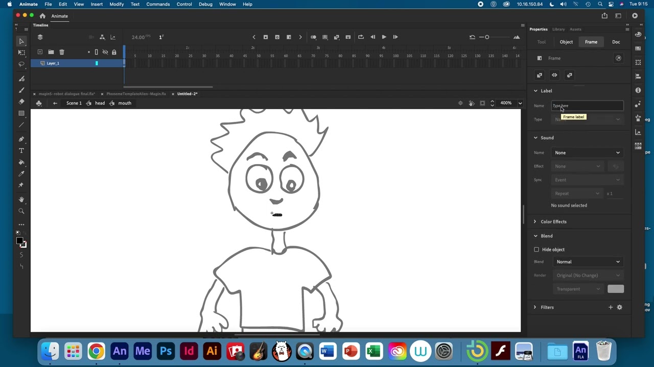Step forward one frame
This screenshot has width=654, height=367.
click(x=395, y=37)
